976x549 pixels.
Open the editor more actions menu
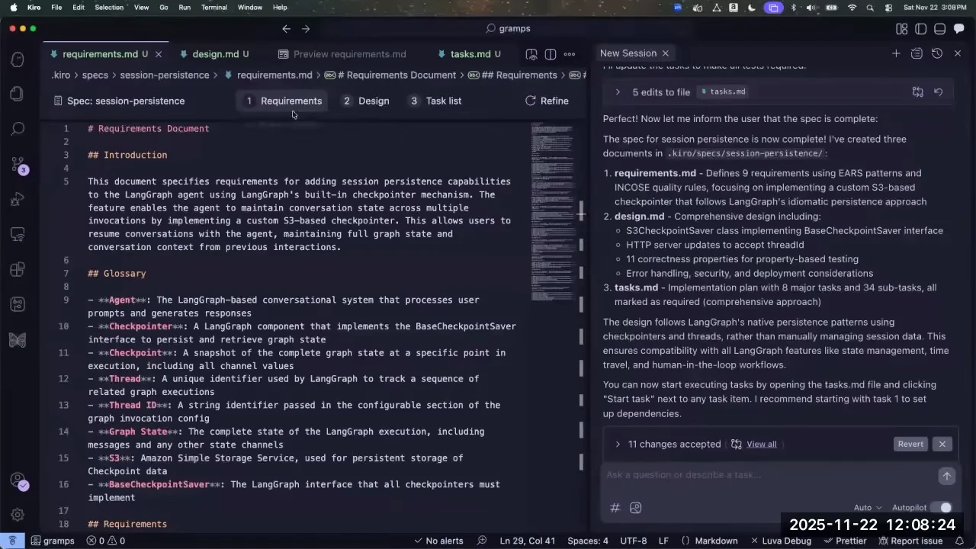[570, 54]
